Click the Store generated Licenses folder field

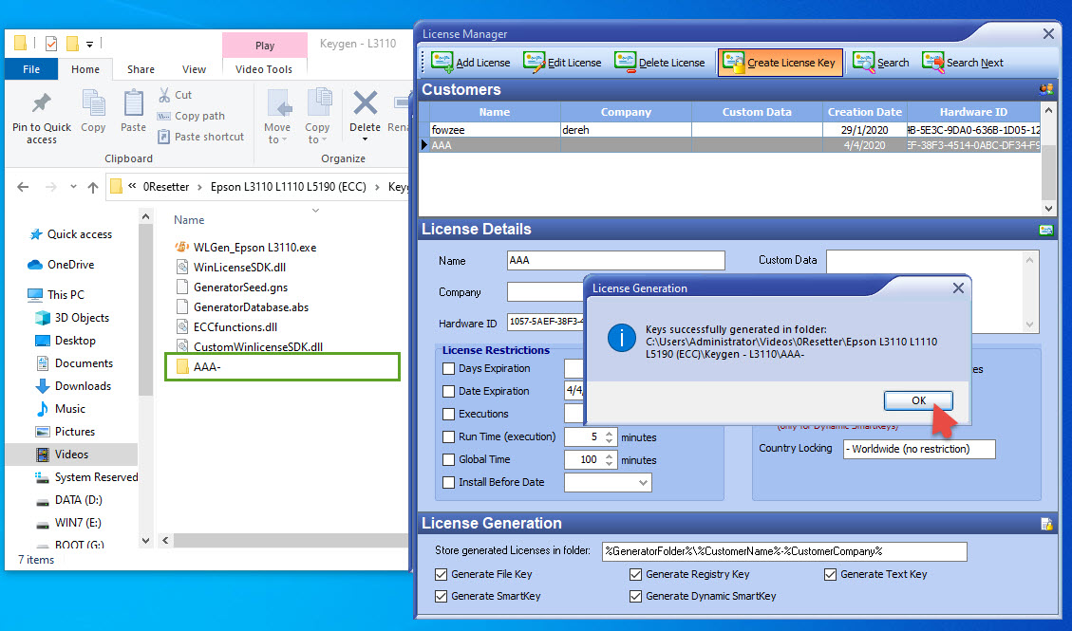tap(784, 551)
